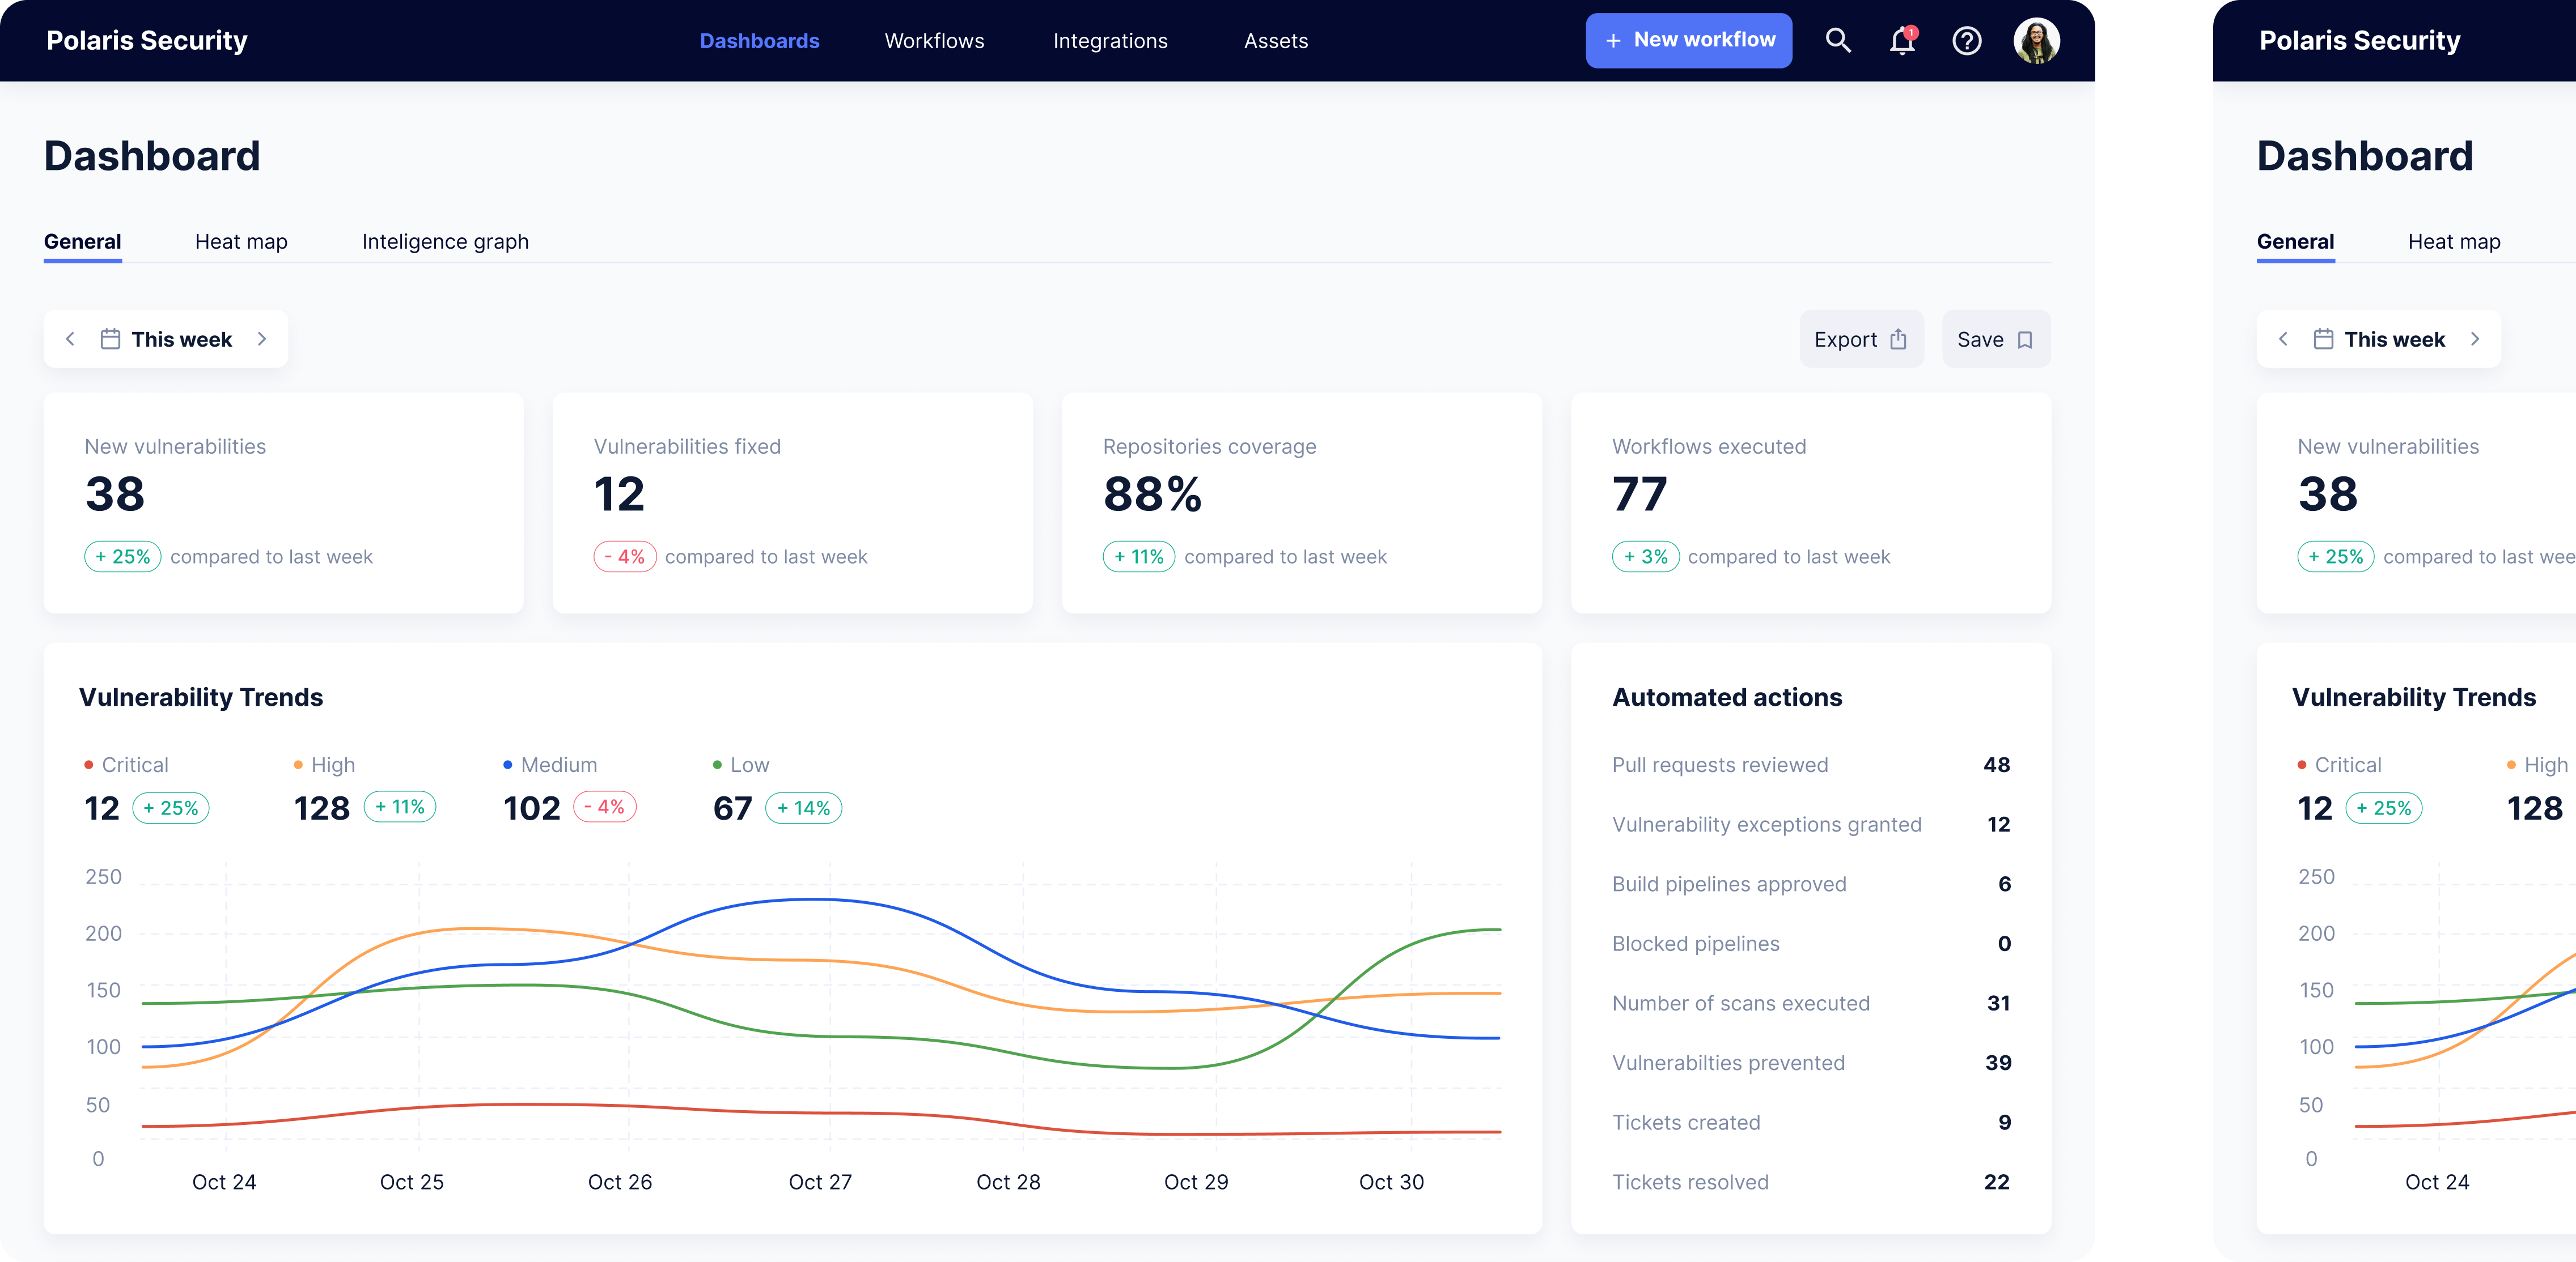Open the search magnifier icon
Image resolution: width=2576 pixels, height=1262 pixels.
point(1838,41)
